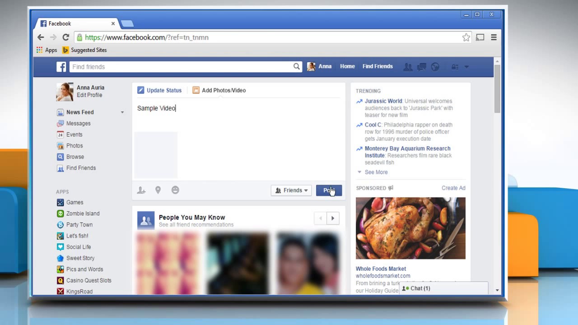The image size is (578, 325).
Task: Open the Chrome hamburger menu
Action: click(x=494, y=37)
